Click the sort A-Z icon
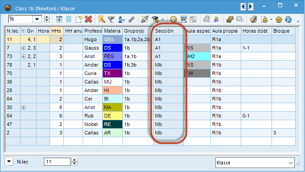The image size is (305, 172). [121, 19]
